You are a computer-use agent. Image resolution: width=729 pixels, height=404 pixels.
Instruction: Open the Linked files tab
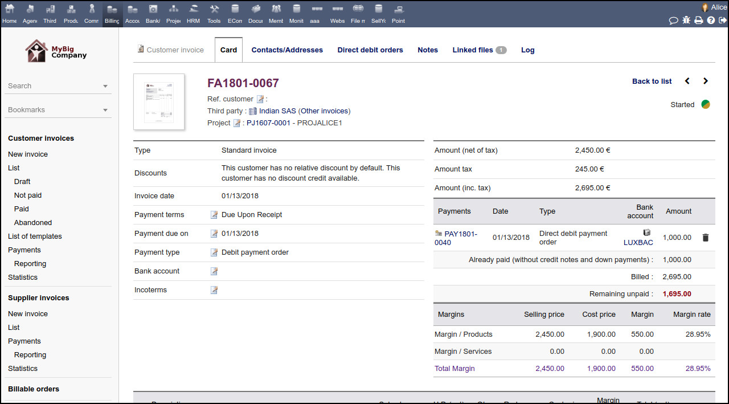pos(473,50)
